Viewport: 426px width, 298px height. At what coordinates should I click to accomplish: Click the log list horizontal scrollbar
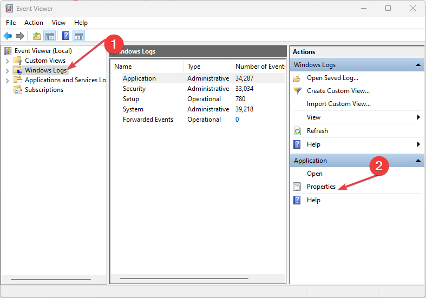pos(184,279)
